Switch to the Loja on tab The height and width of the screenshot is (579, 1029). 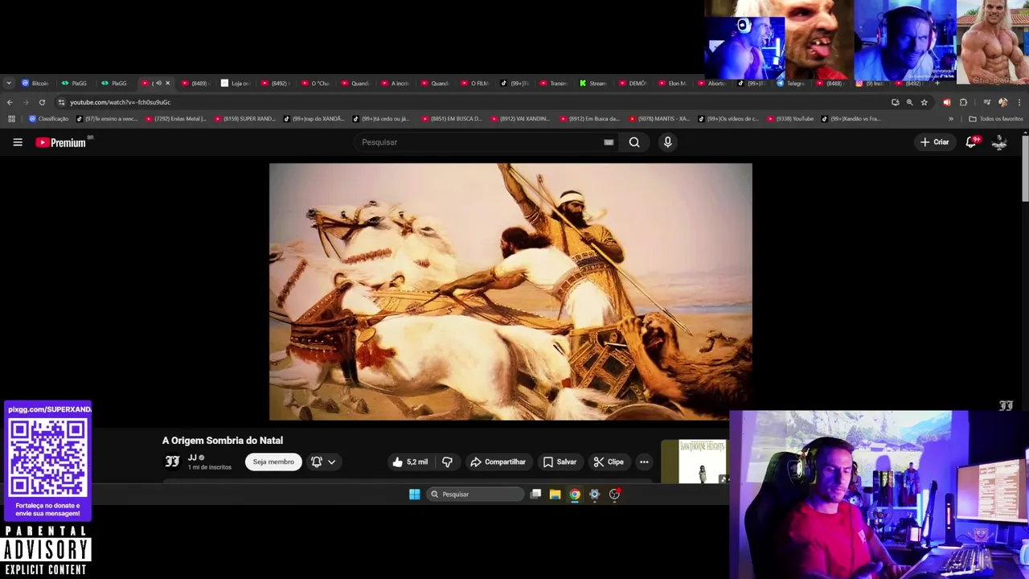tap(236, 83)
